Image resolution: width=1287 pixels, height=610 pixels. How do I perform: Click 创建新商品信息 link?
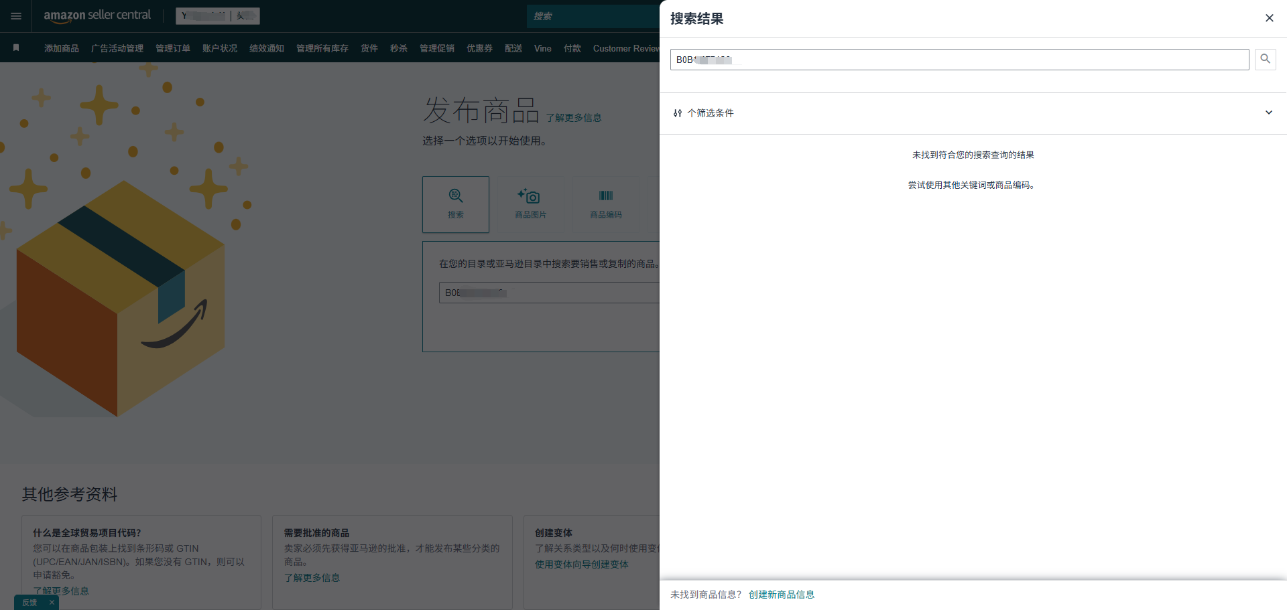point(781,595)
